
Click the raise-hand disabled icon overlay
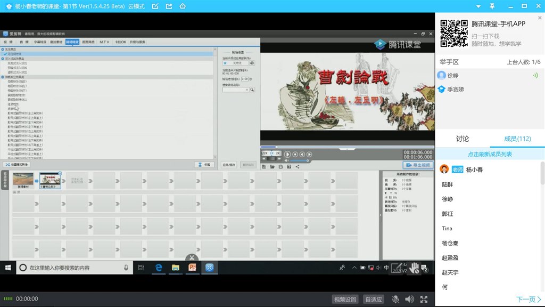[414, 268]
